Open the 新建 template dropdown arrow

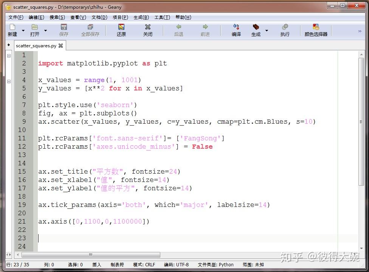23,31
